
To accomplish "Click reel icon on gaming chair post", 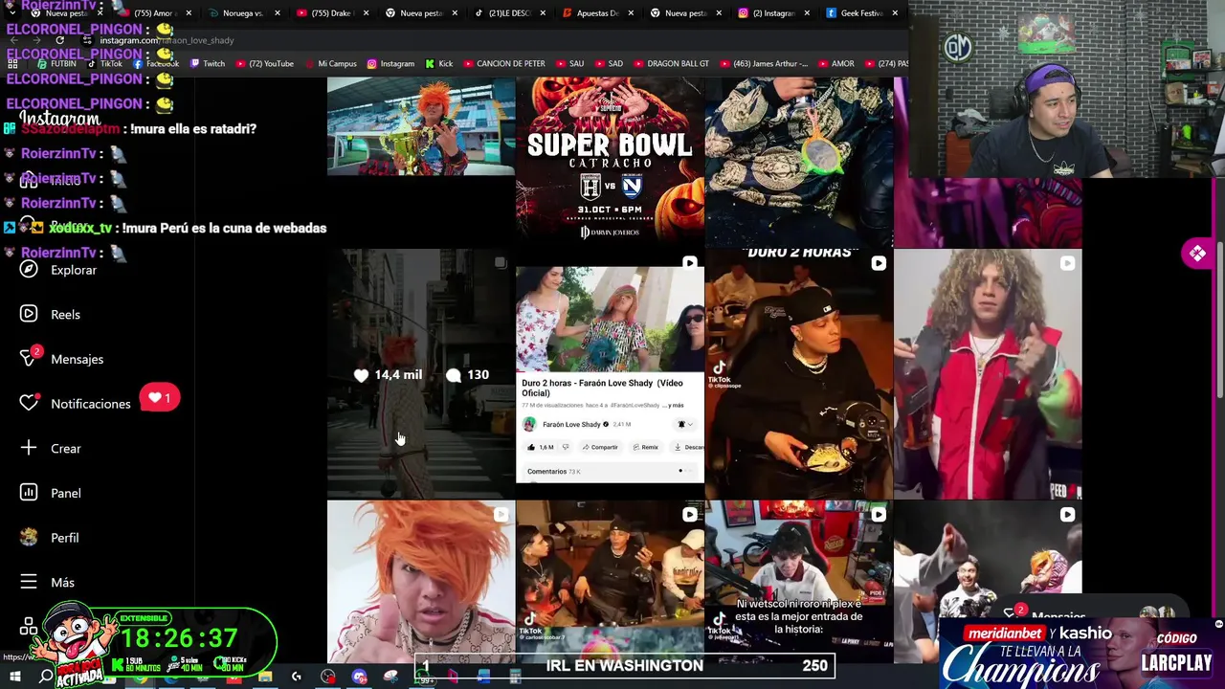I will tap(879, 263).
